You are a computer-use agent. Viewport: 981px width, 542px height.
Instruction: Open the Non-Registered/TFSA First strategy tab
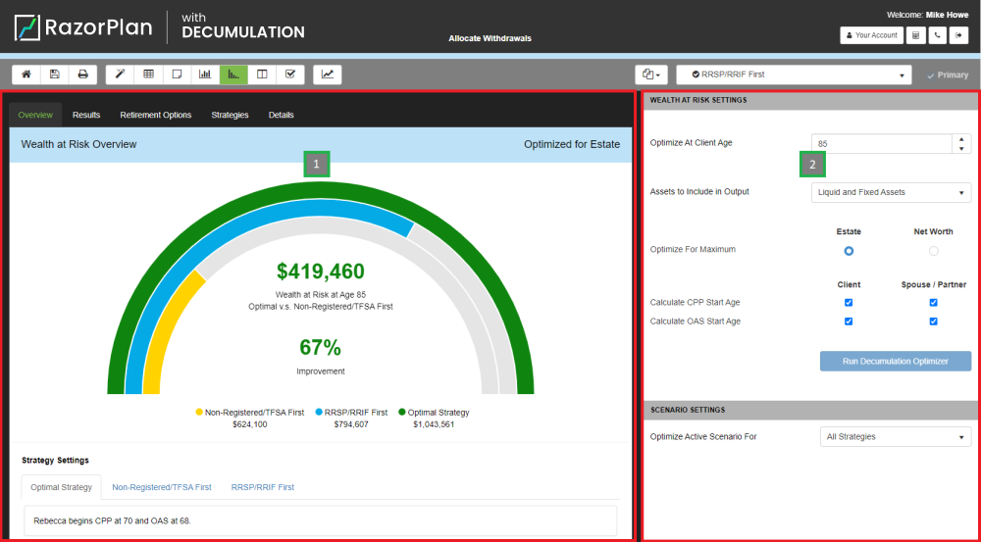pos(161,487)
